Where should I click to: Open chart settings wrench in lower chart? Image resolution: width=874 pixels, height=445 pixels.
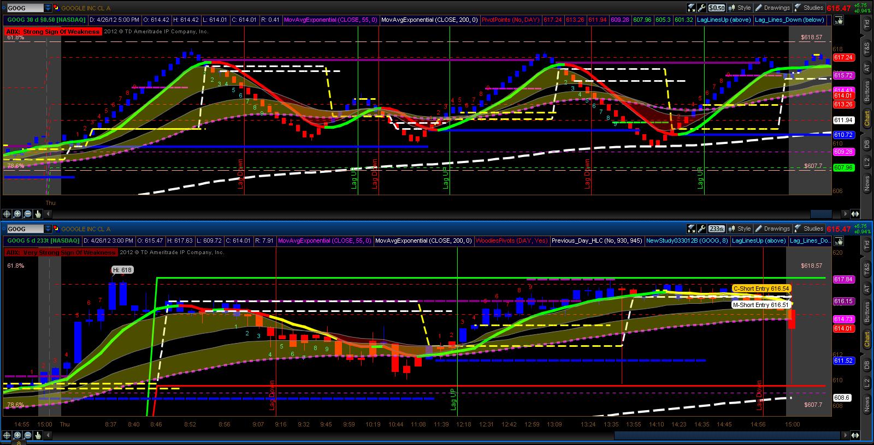(701, 229)
